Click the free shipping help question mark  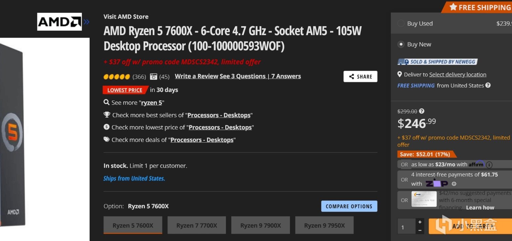[488, 85]
